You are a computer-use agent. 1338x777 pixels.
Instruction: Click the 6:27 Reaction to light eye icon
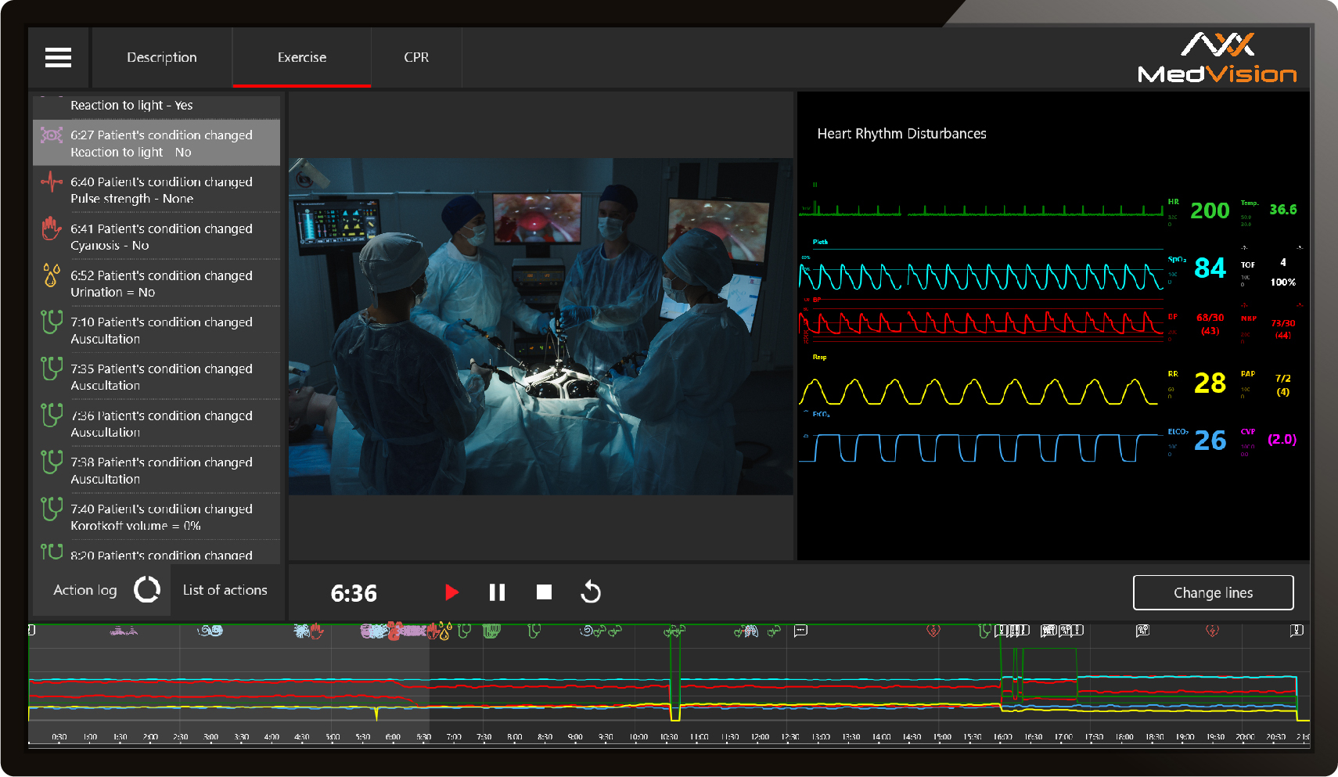coord(52,135)
